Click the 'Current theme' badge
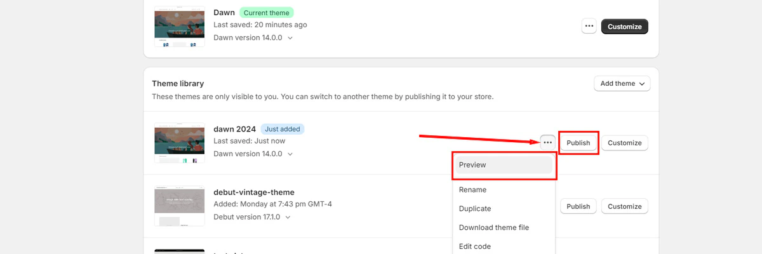The width and height of the screenshot is (762, 254). [x=267, y=13]
